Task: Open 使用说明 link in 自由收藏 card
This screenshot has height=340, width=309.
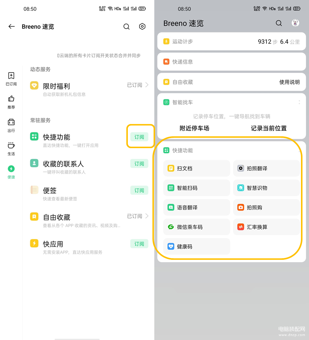Action: coord(289,82)
